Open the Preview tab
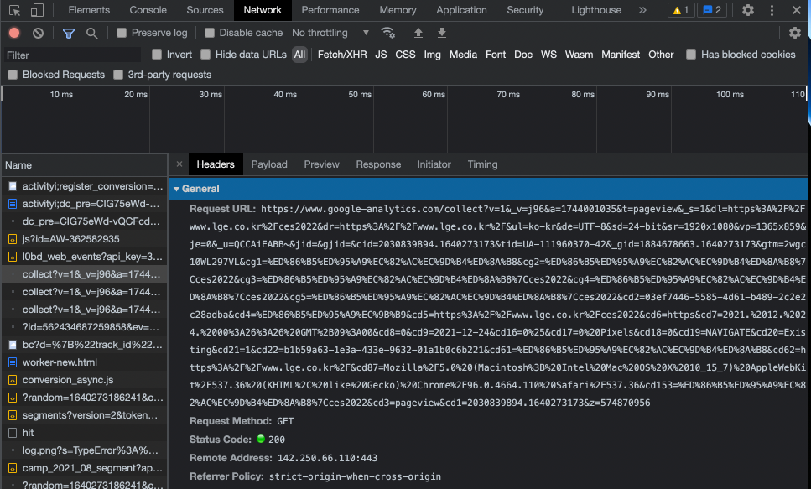 coord(322,164)
